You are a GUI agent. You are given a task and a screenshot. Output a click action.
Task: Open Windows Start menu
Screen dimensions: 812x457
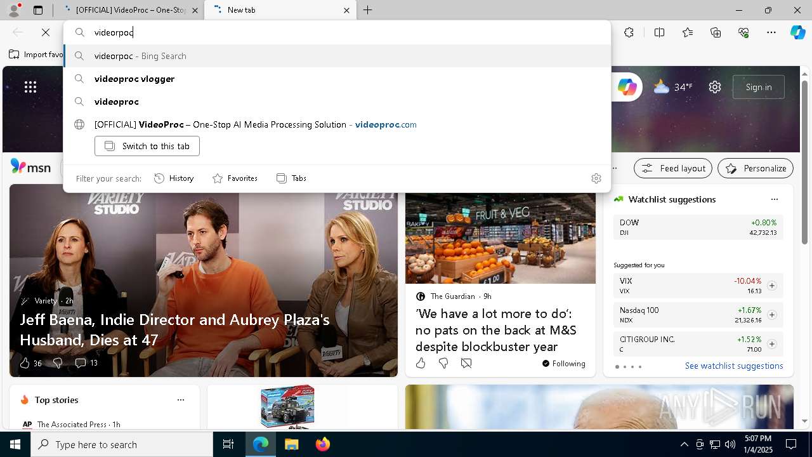15,444
